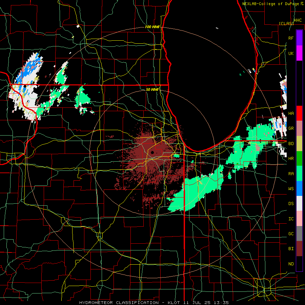The width and height of the screenshot is (305, 305).
Task: Click the HYDROMETEOR CLASSIFICATION title text
Action: point(119,303)
